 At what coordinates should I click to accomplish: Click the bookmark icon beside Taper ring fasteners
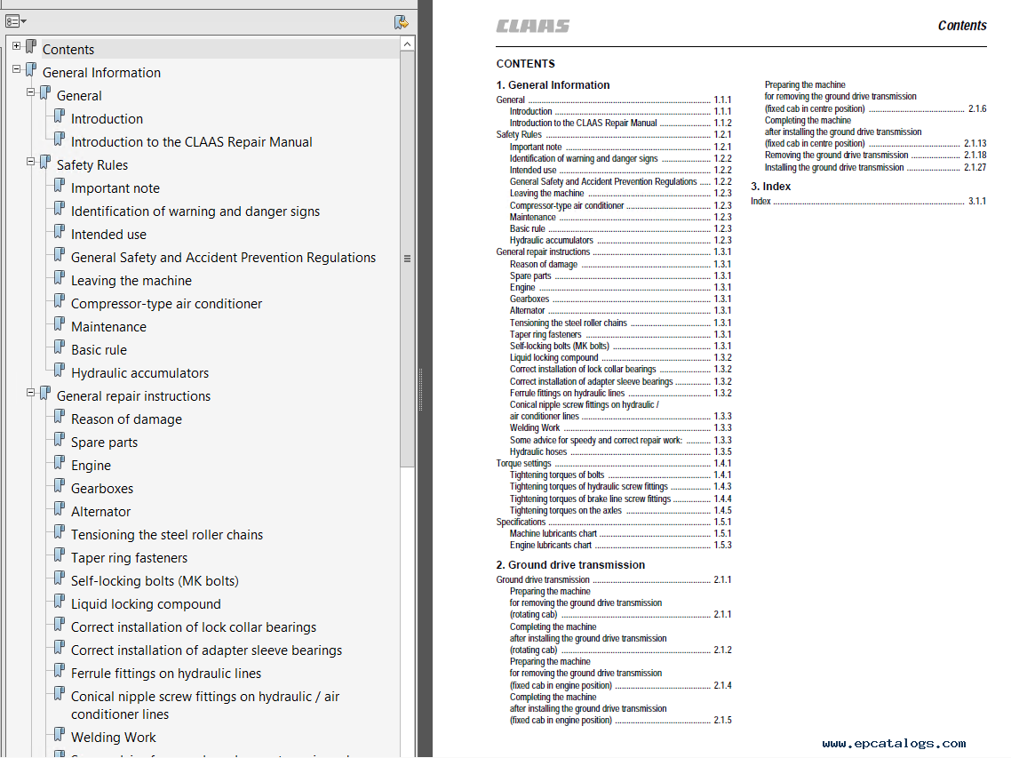pyautogui.click(x=60, y=556)
